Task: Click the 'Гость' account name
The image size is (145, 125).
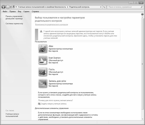Action: 52,69
